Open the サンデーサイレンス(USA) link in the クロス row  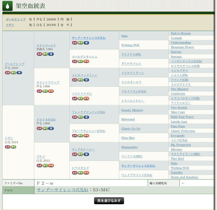pyautogui.click(x=62, y=190)
